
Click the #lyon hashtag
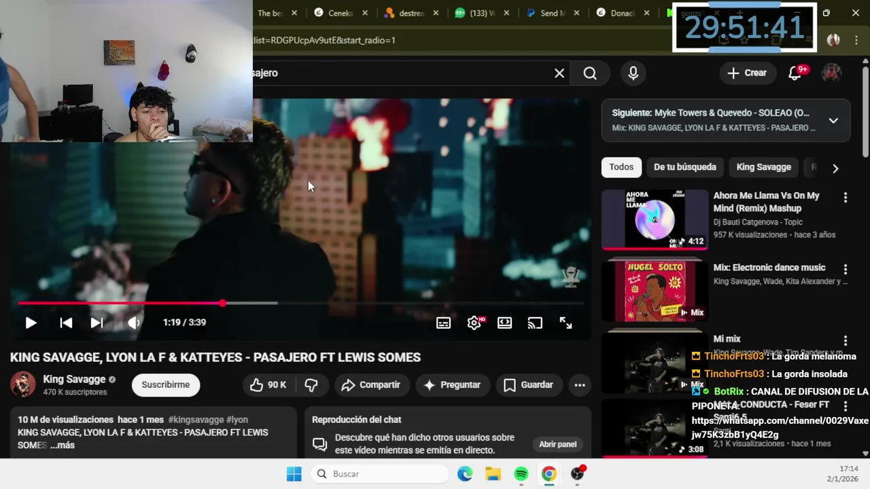pyautogui.click(x=237, y=420)
